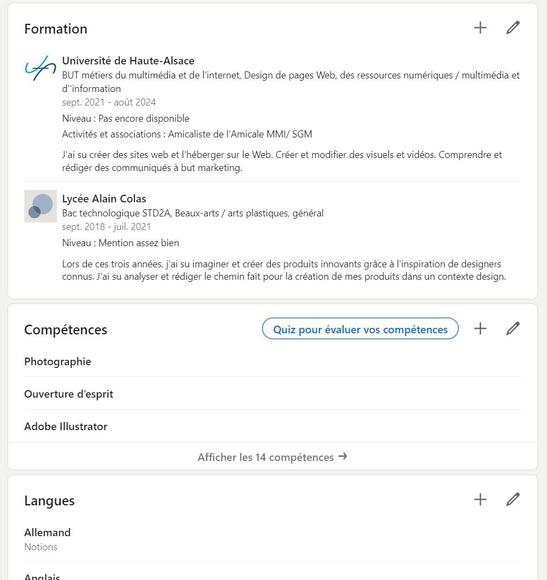Open the Université de Haute-Alsace education entry
Image resolution: width=547 pixels, height=580 pixels.
128,61
